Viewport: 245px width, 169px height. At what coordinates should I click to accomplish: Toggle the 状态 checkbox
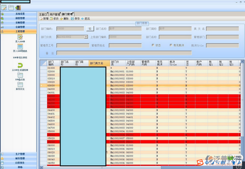point(153,45)
